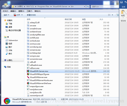Viewport: 127px width, 106px height.
Task: Click the ssleay32.dll file icon
Action: (28, 23)
